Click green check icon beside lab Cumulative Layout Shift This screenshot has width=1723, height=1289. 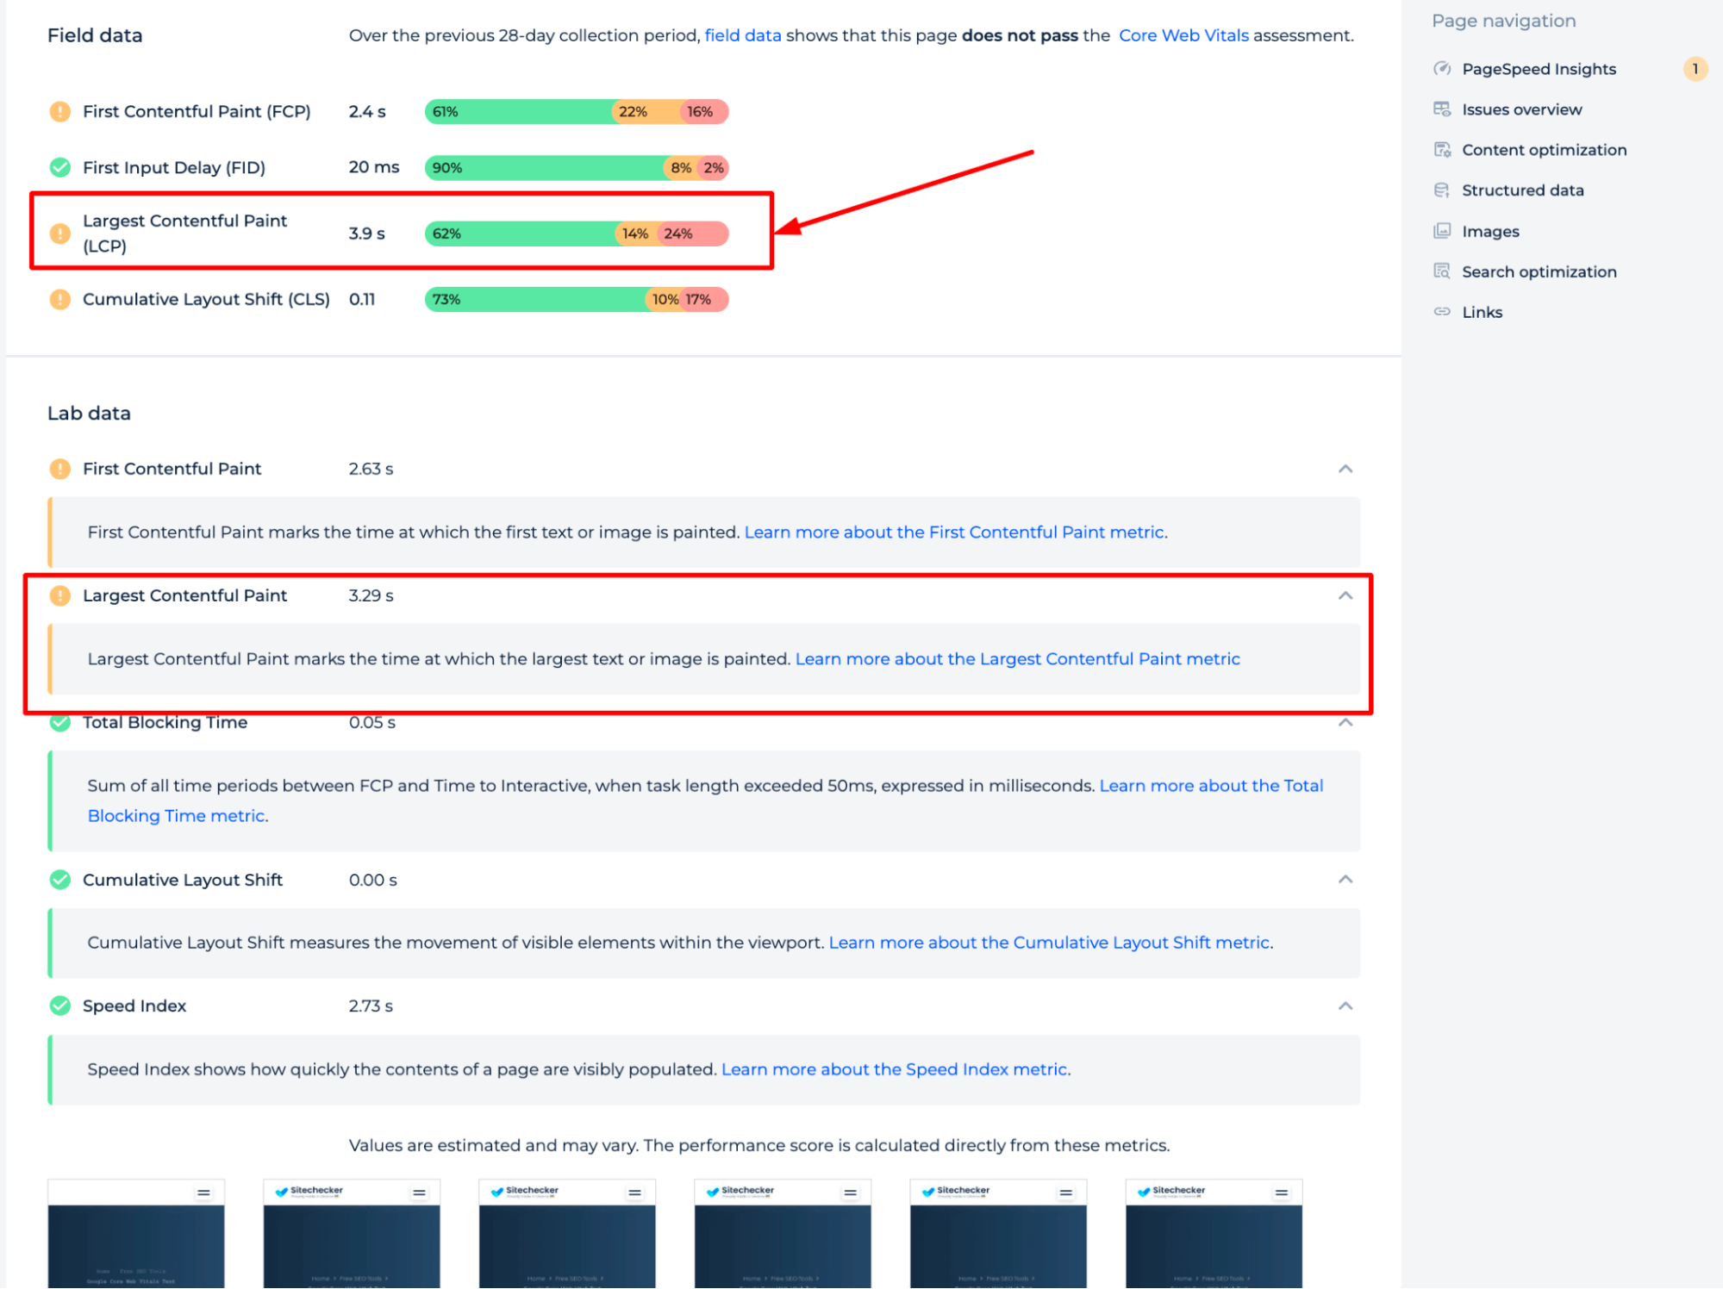(x=59, y=880)
